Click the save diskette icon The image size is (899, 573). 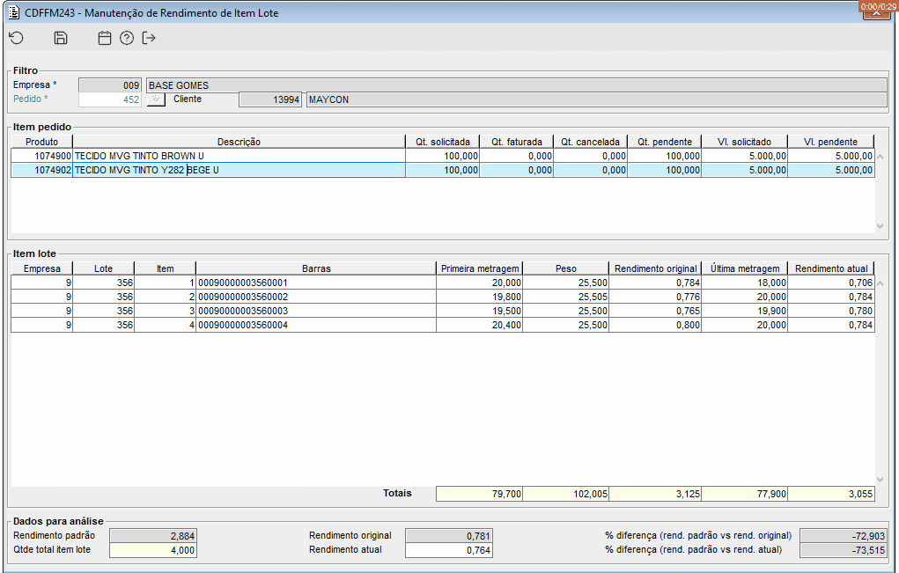(60, 38)
